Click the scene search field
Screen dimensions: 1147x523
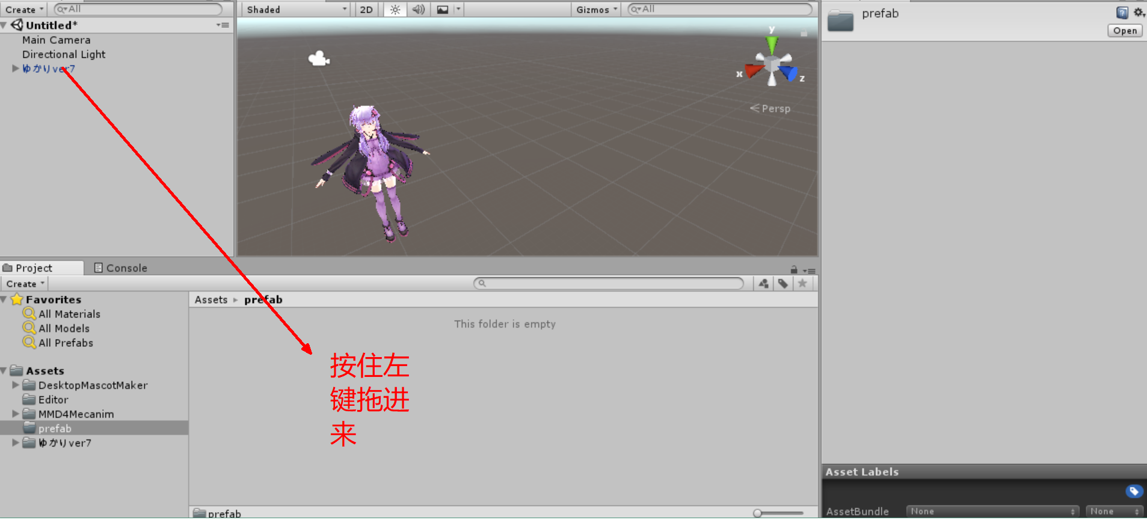(x=720, y=9)
